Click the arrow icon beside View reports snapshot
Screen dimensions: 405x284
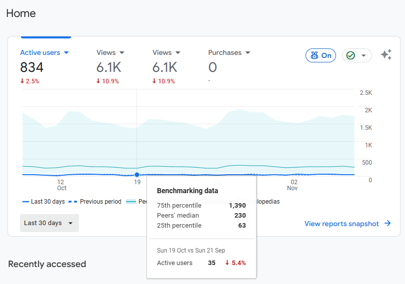click(387, 224)
